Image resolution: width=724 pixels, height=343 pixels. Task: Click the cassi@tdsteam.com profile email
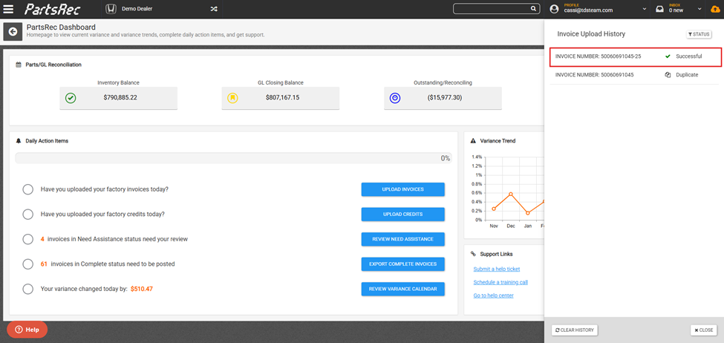coord(589,10)
